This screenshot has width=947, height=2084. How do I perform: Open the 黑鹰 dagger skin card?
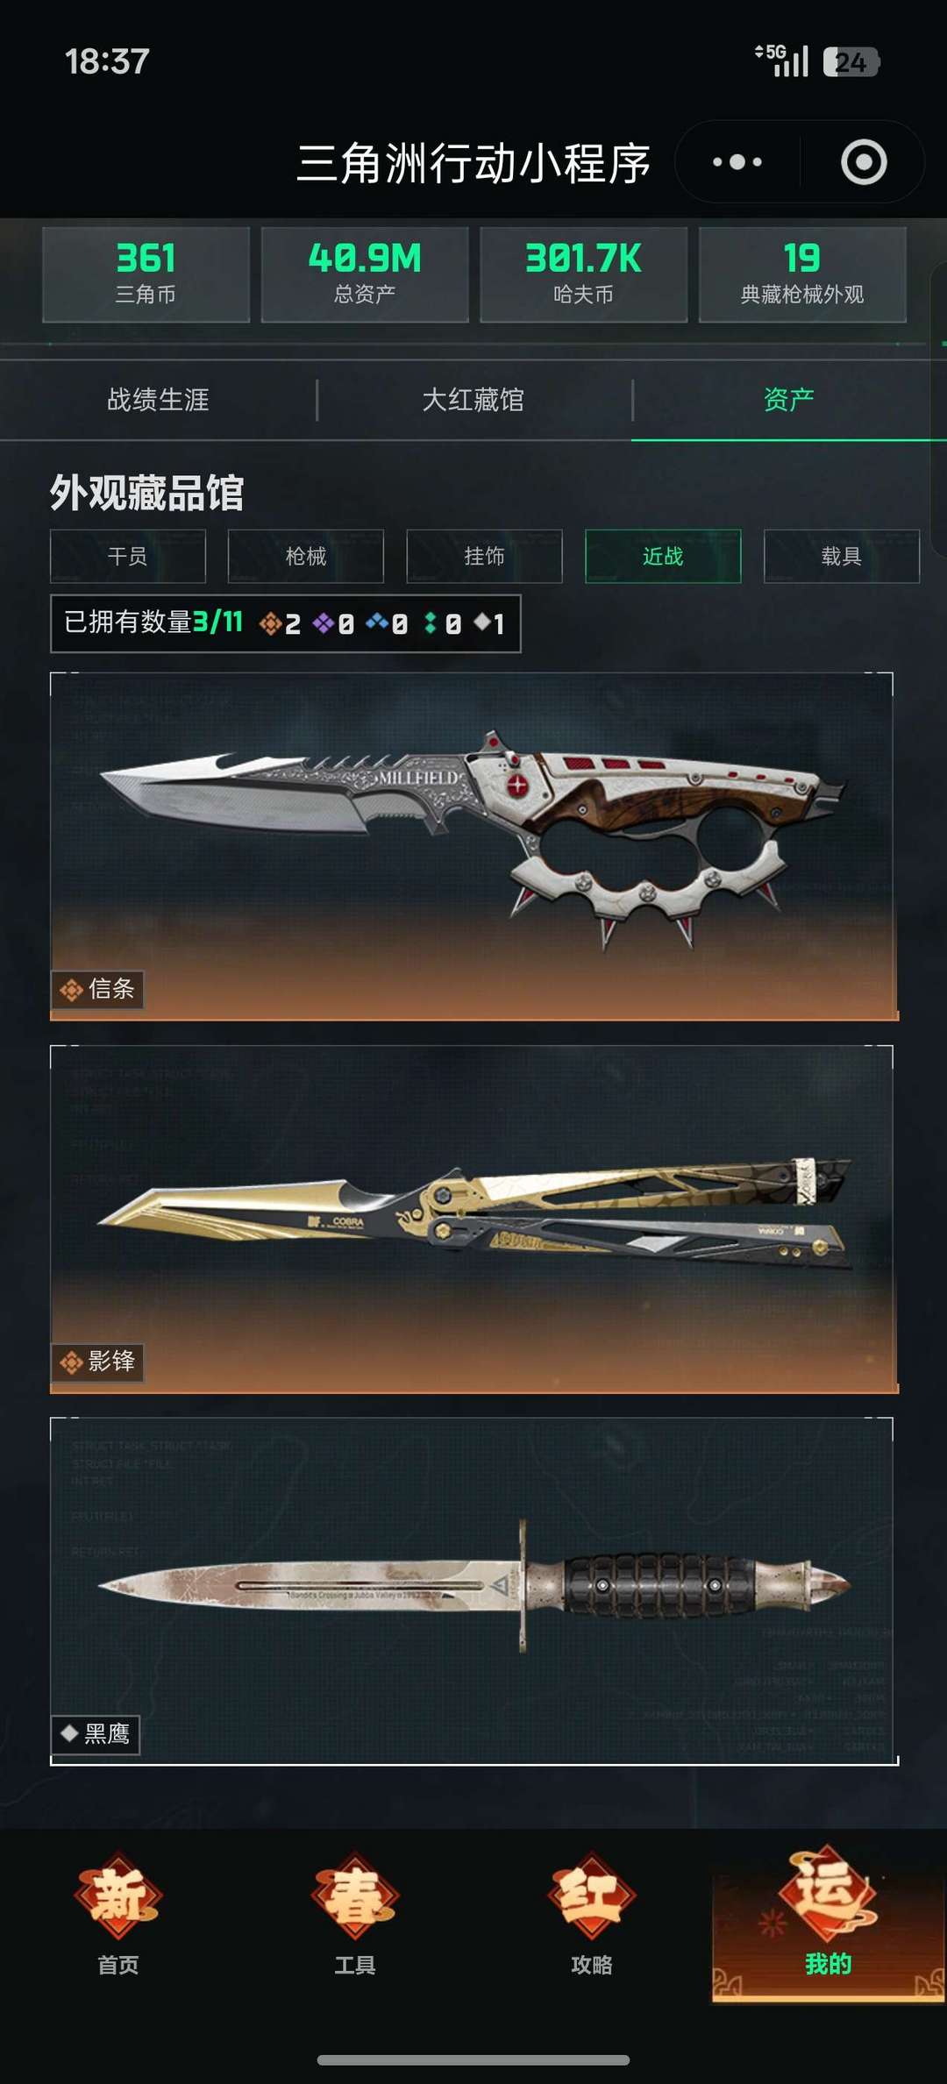click(x=473, y=1590)
